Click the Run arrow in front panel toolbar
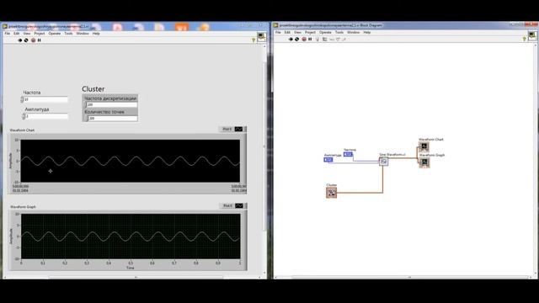The height and width of the screenshot is (303, 539). [x=19, y=40]
